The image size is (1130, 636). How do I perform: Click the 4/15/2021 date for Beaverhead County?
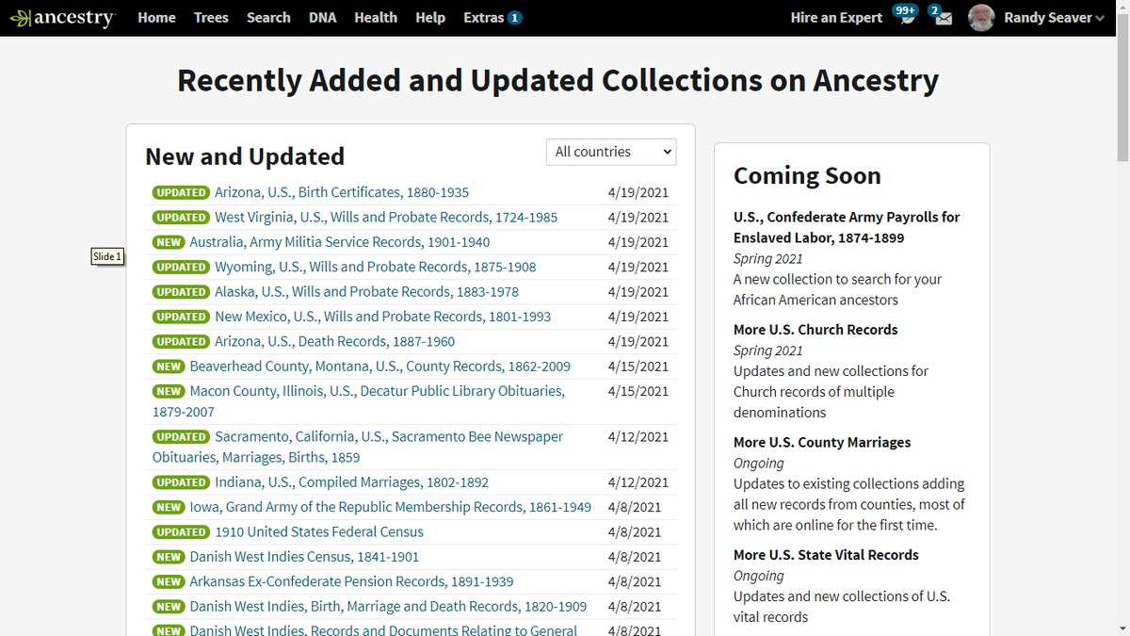(x=638, y=367)
